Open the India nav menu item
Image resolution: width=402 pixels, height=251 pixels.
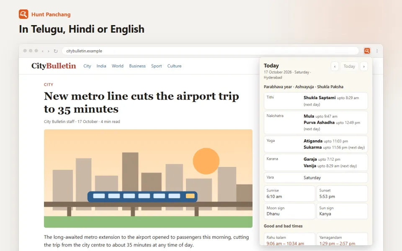click(101, 66)
